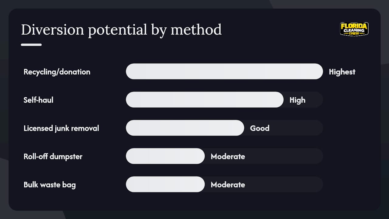Screen dimensions: 389x219
Task: Click the Good rating label
Action: 260,128
